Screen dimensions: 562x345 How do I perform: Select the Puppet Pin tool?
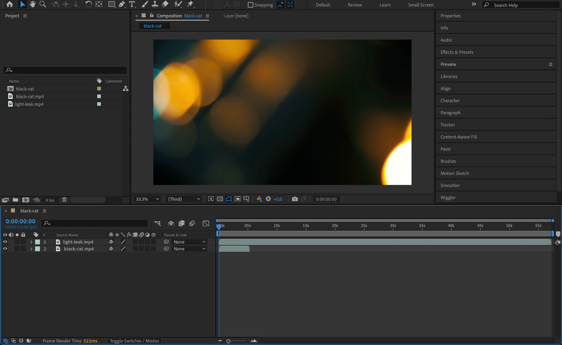tap(190, 4)
